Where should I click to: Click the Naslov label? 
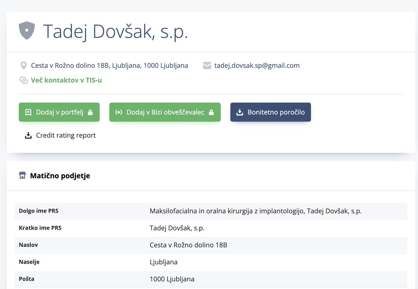point(28,245)
